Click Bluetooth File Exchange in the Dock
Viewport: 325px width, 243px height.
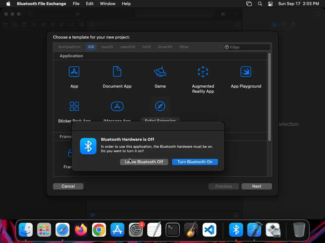click(236, 230)
